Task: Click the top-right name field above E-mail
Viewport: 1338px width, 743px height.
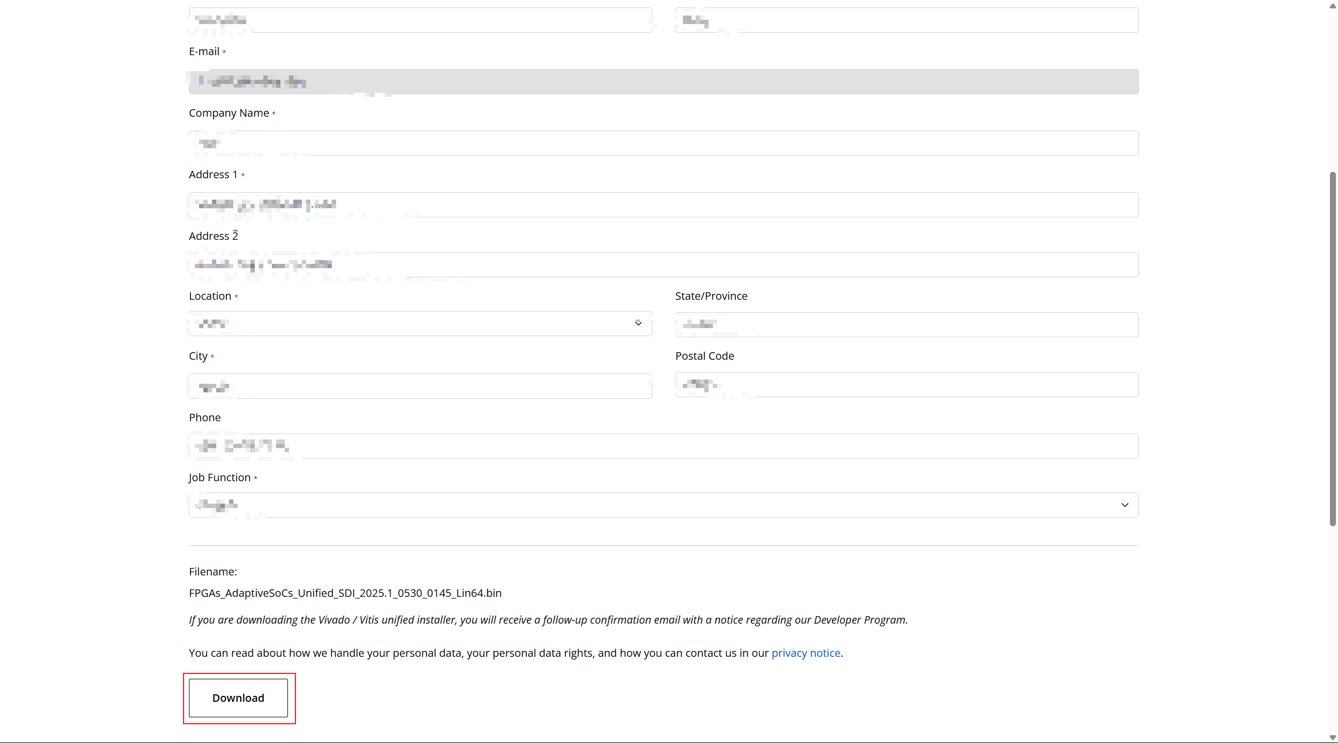Action: click(906, 20)
